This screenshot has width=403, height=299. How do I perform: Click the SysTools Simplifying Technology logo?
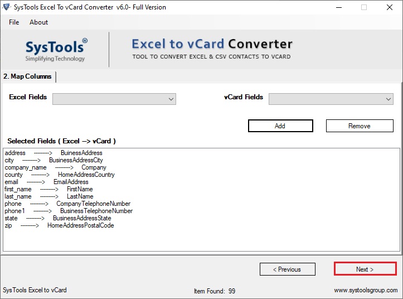pos(56,50)
